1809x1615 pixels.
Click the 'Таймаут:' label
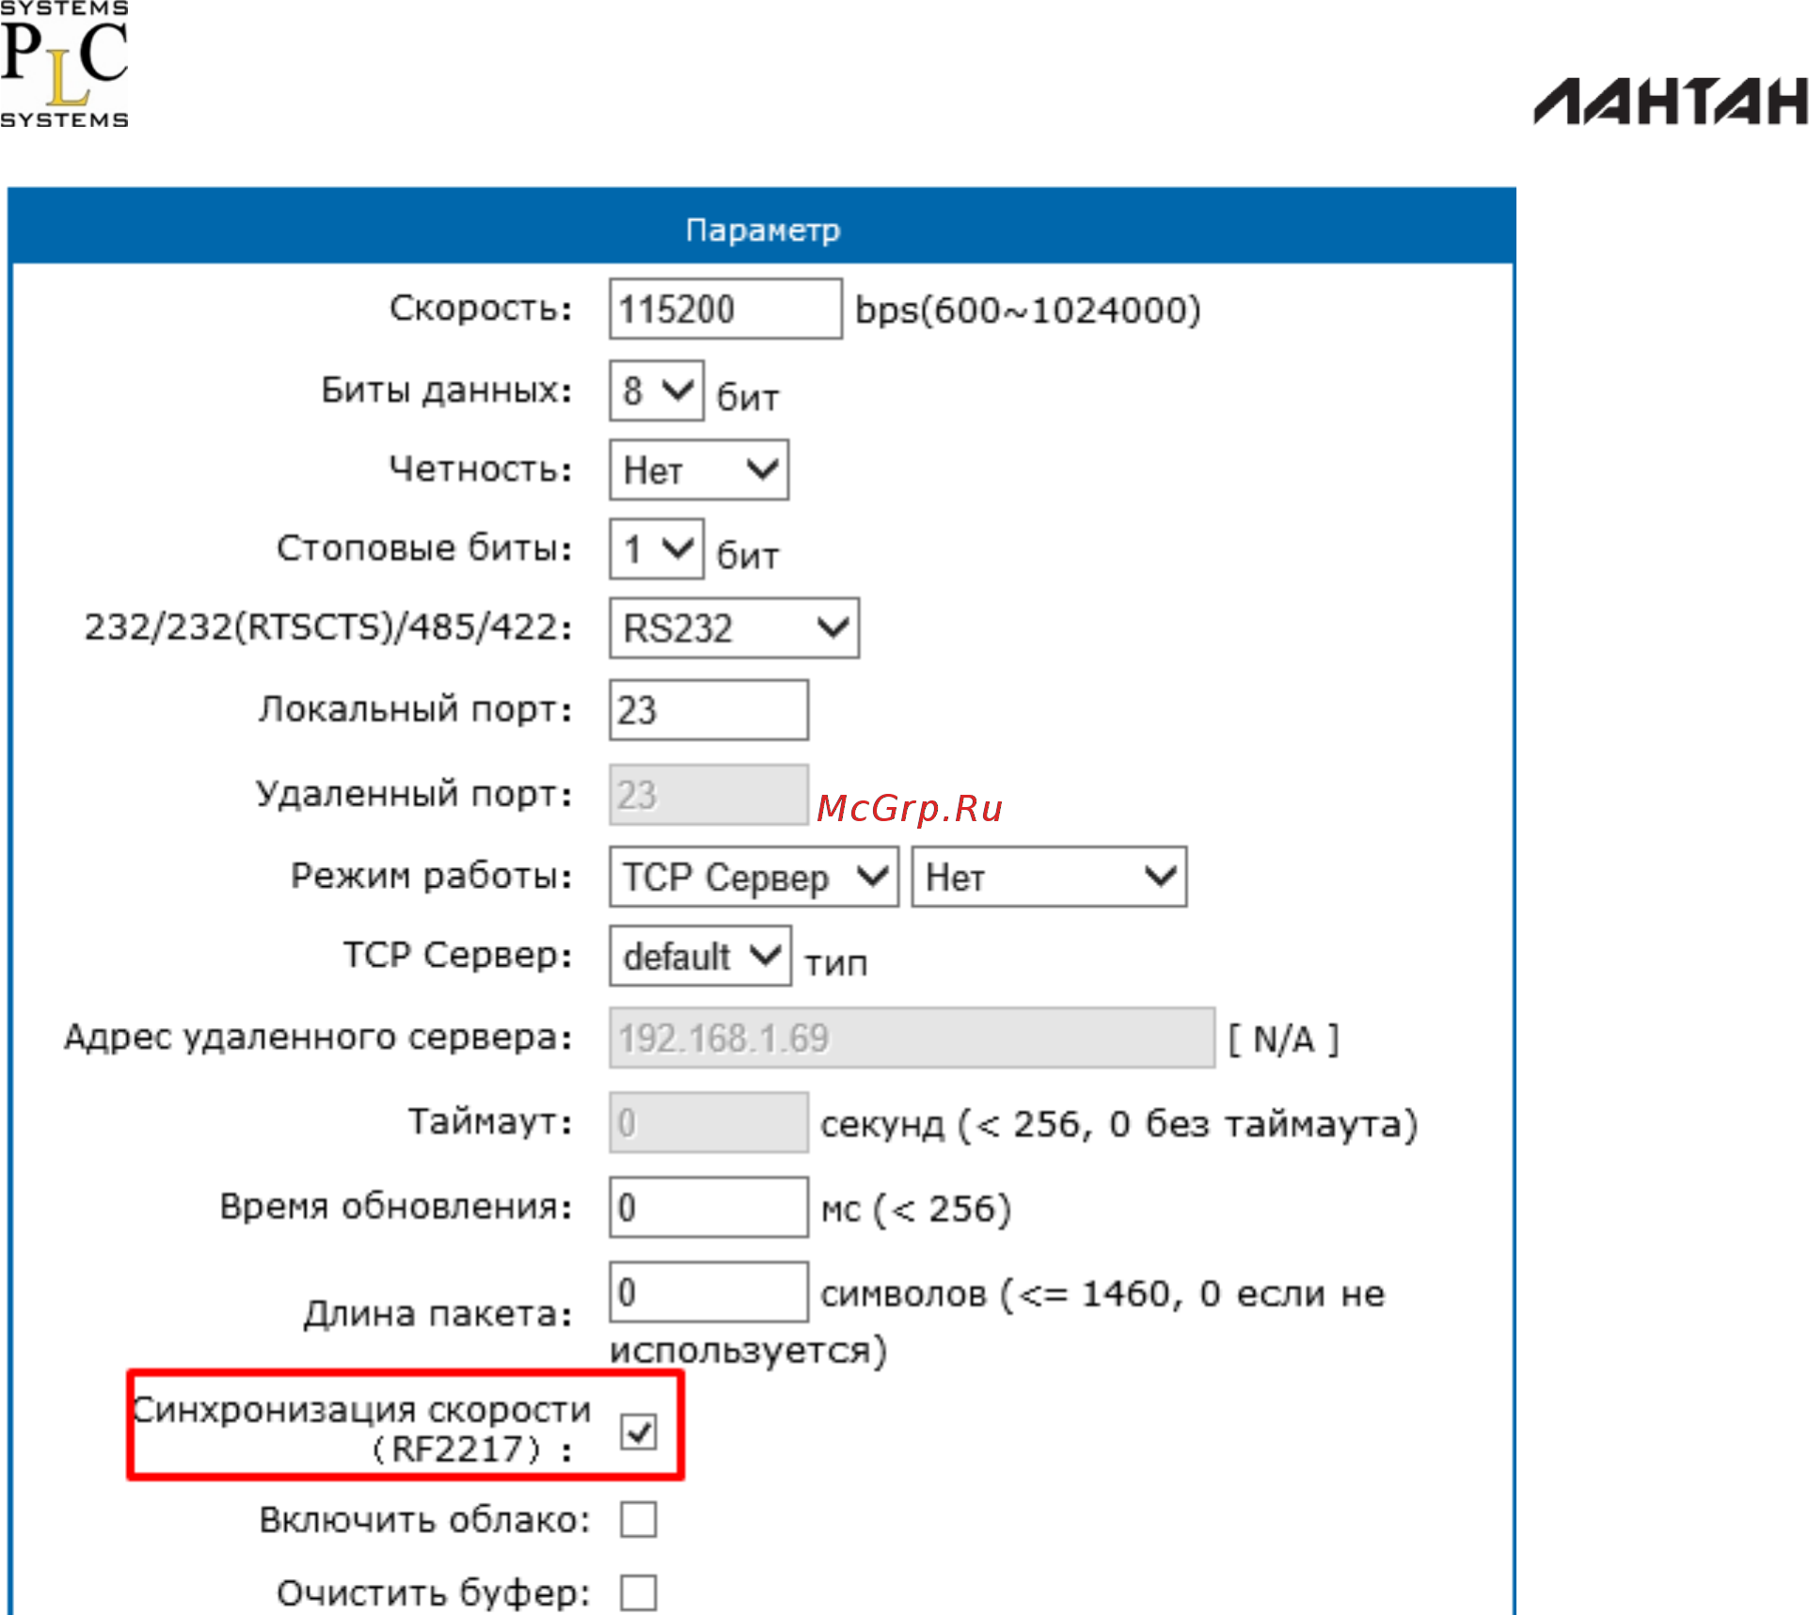coord(490,1121)
